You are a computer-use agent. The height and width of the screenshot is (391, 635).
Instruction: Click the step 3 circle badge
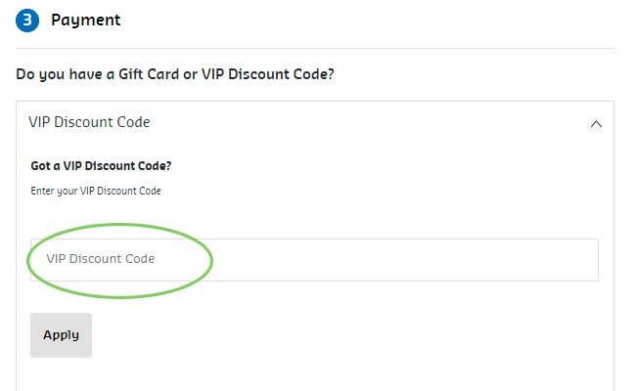pyautogui.click(x=27, y=20)
